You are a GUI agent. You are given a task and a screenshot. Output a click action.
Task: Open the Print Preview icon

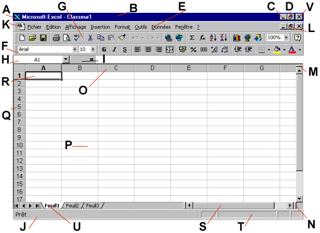[67, 38]
